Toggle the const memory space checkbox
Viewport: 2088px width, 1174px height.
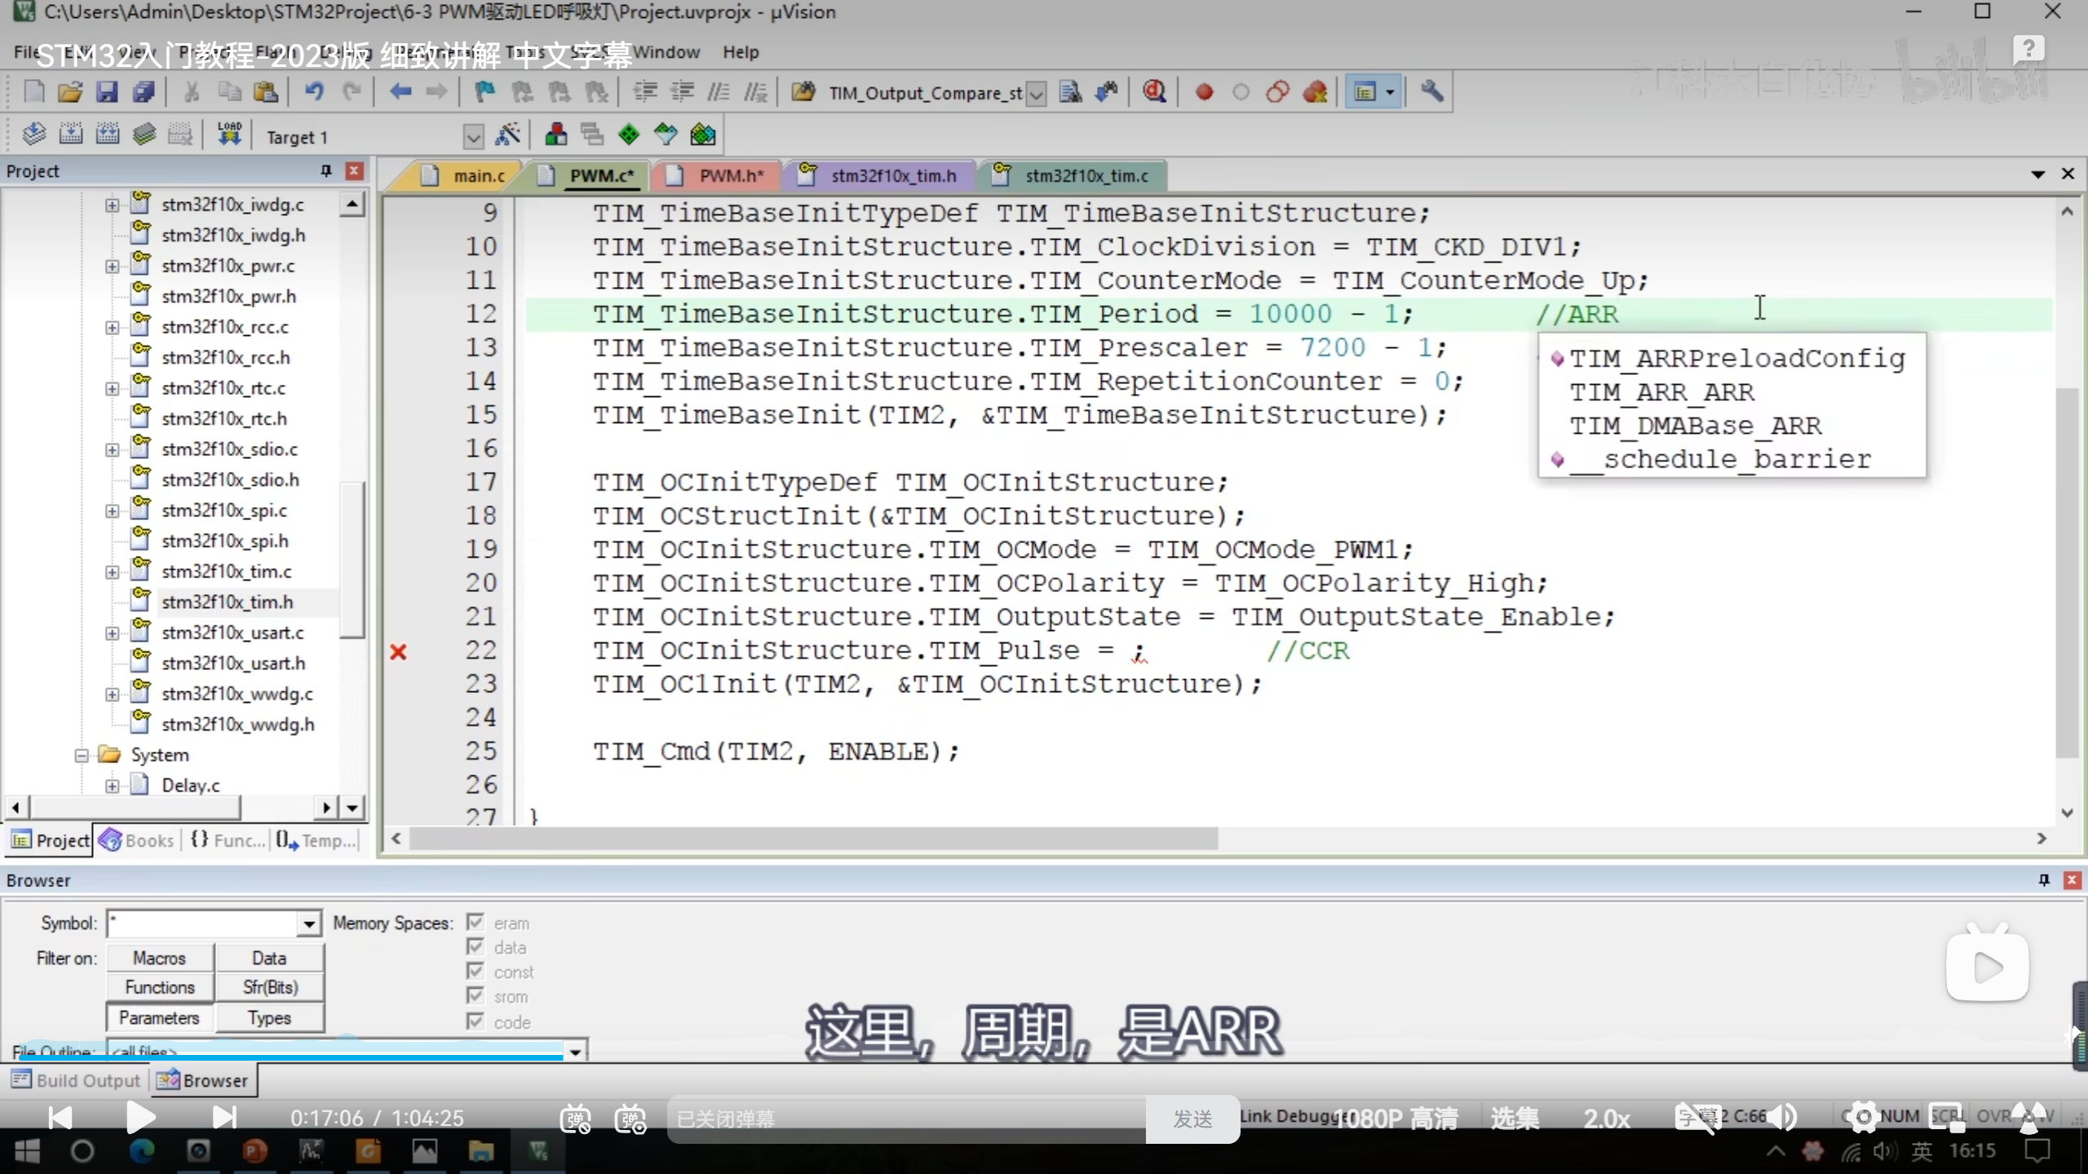476,971
